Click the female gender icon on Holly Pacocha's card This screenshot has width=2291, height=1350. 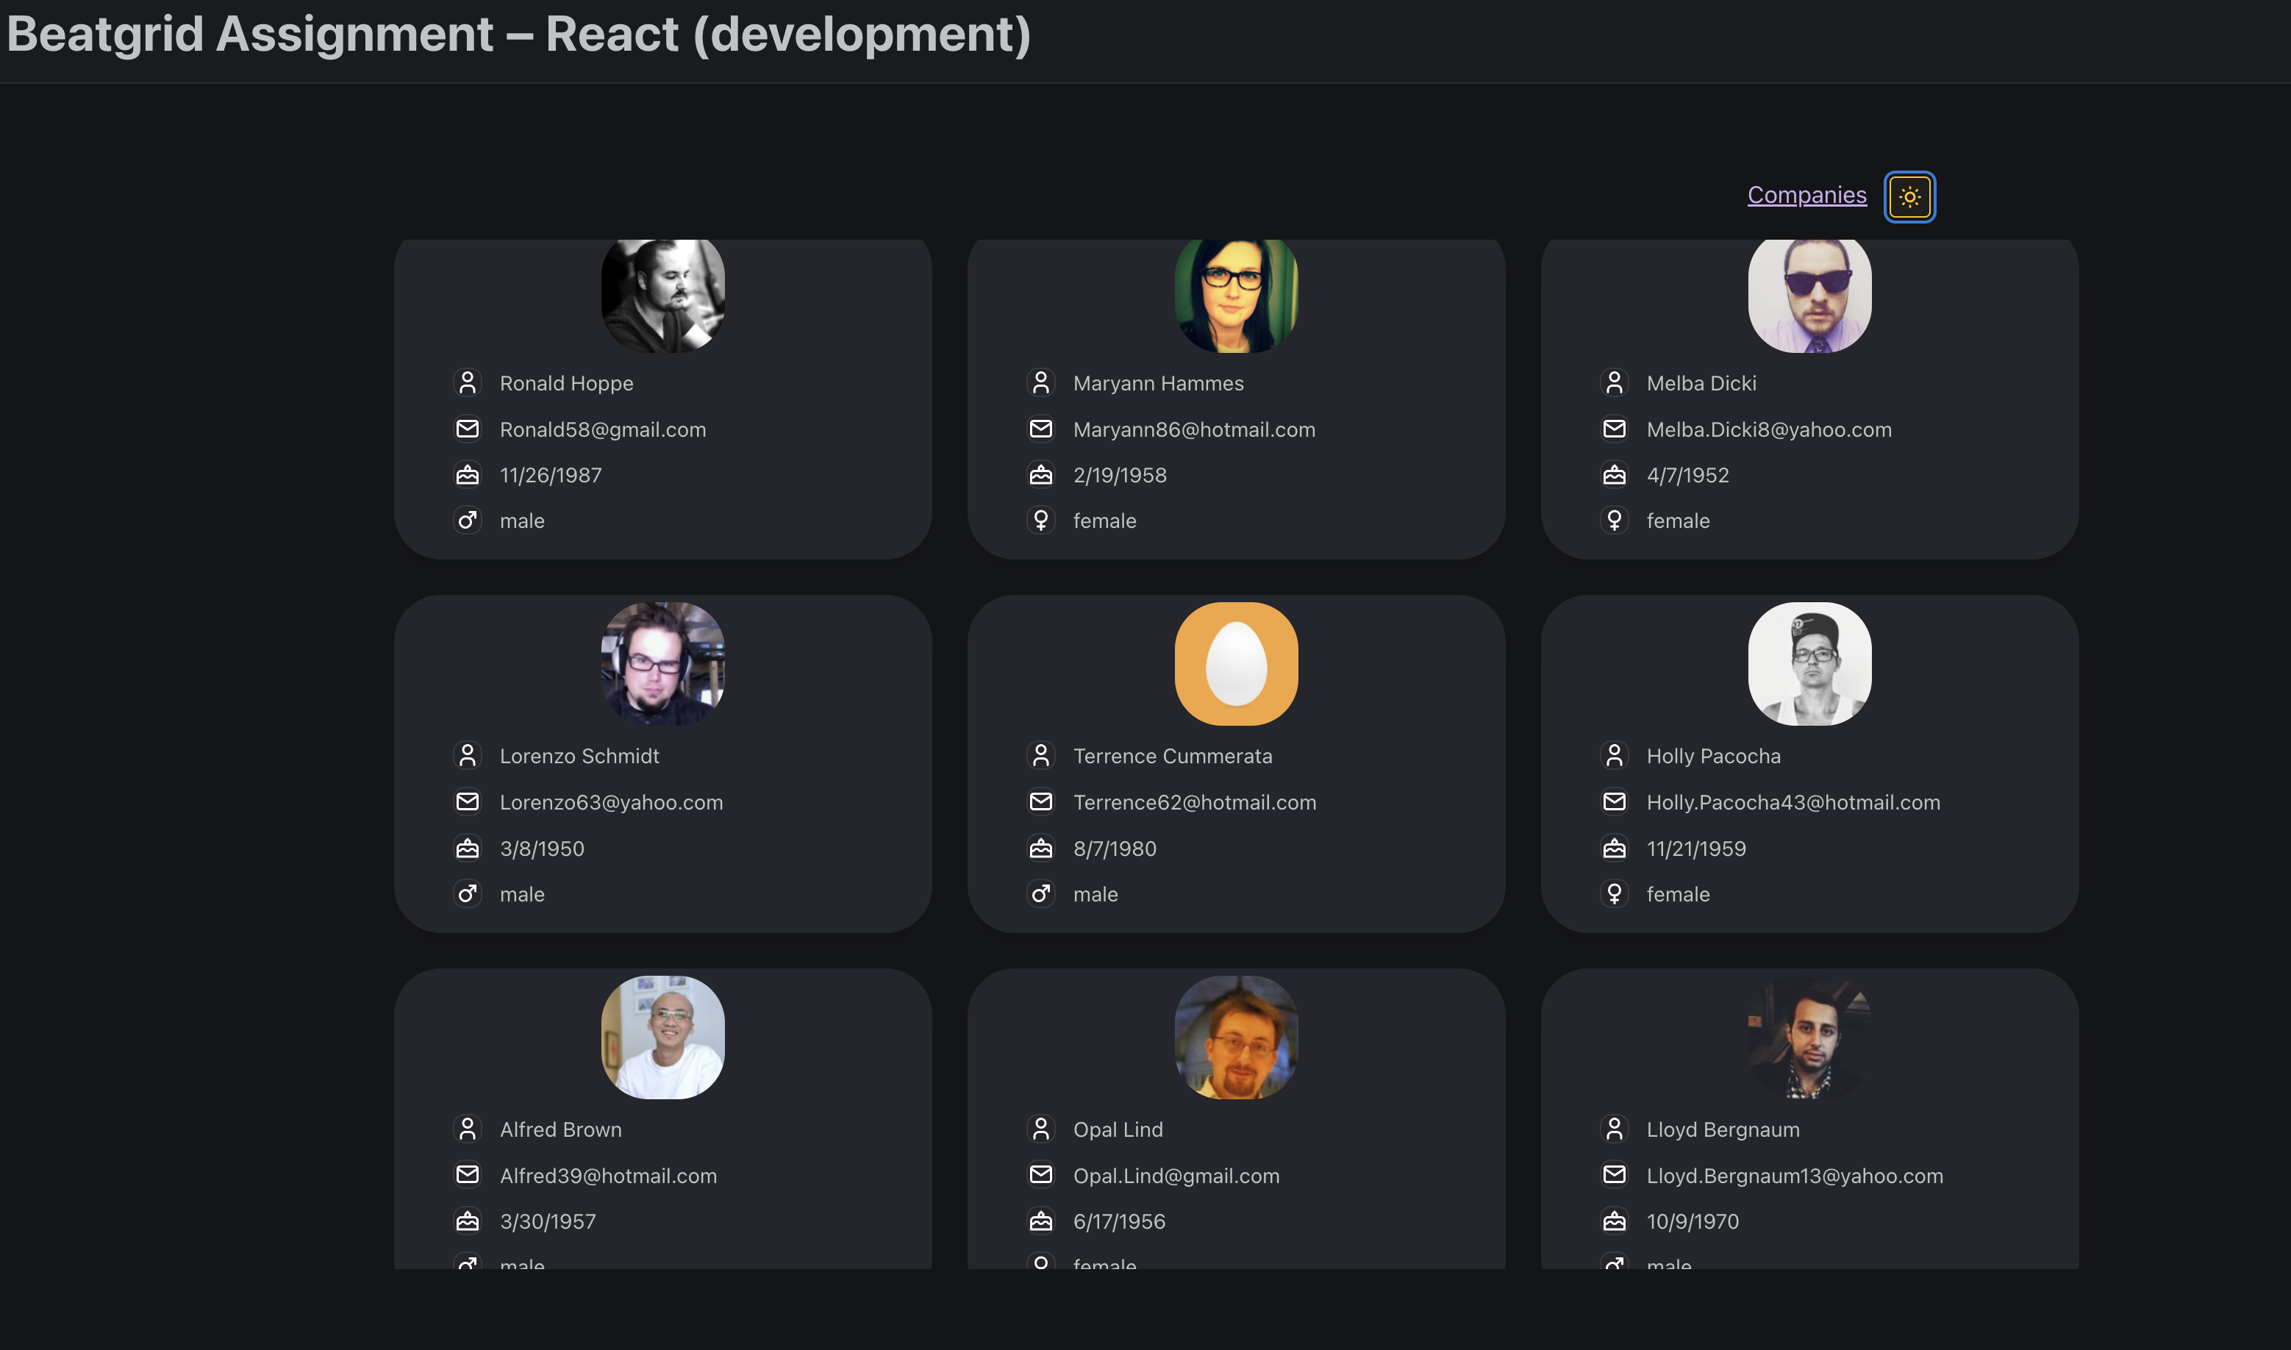pyautogui.click(x=1613, y=893)
